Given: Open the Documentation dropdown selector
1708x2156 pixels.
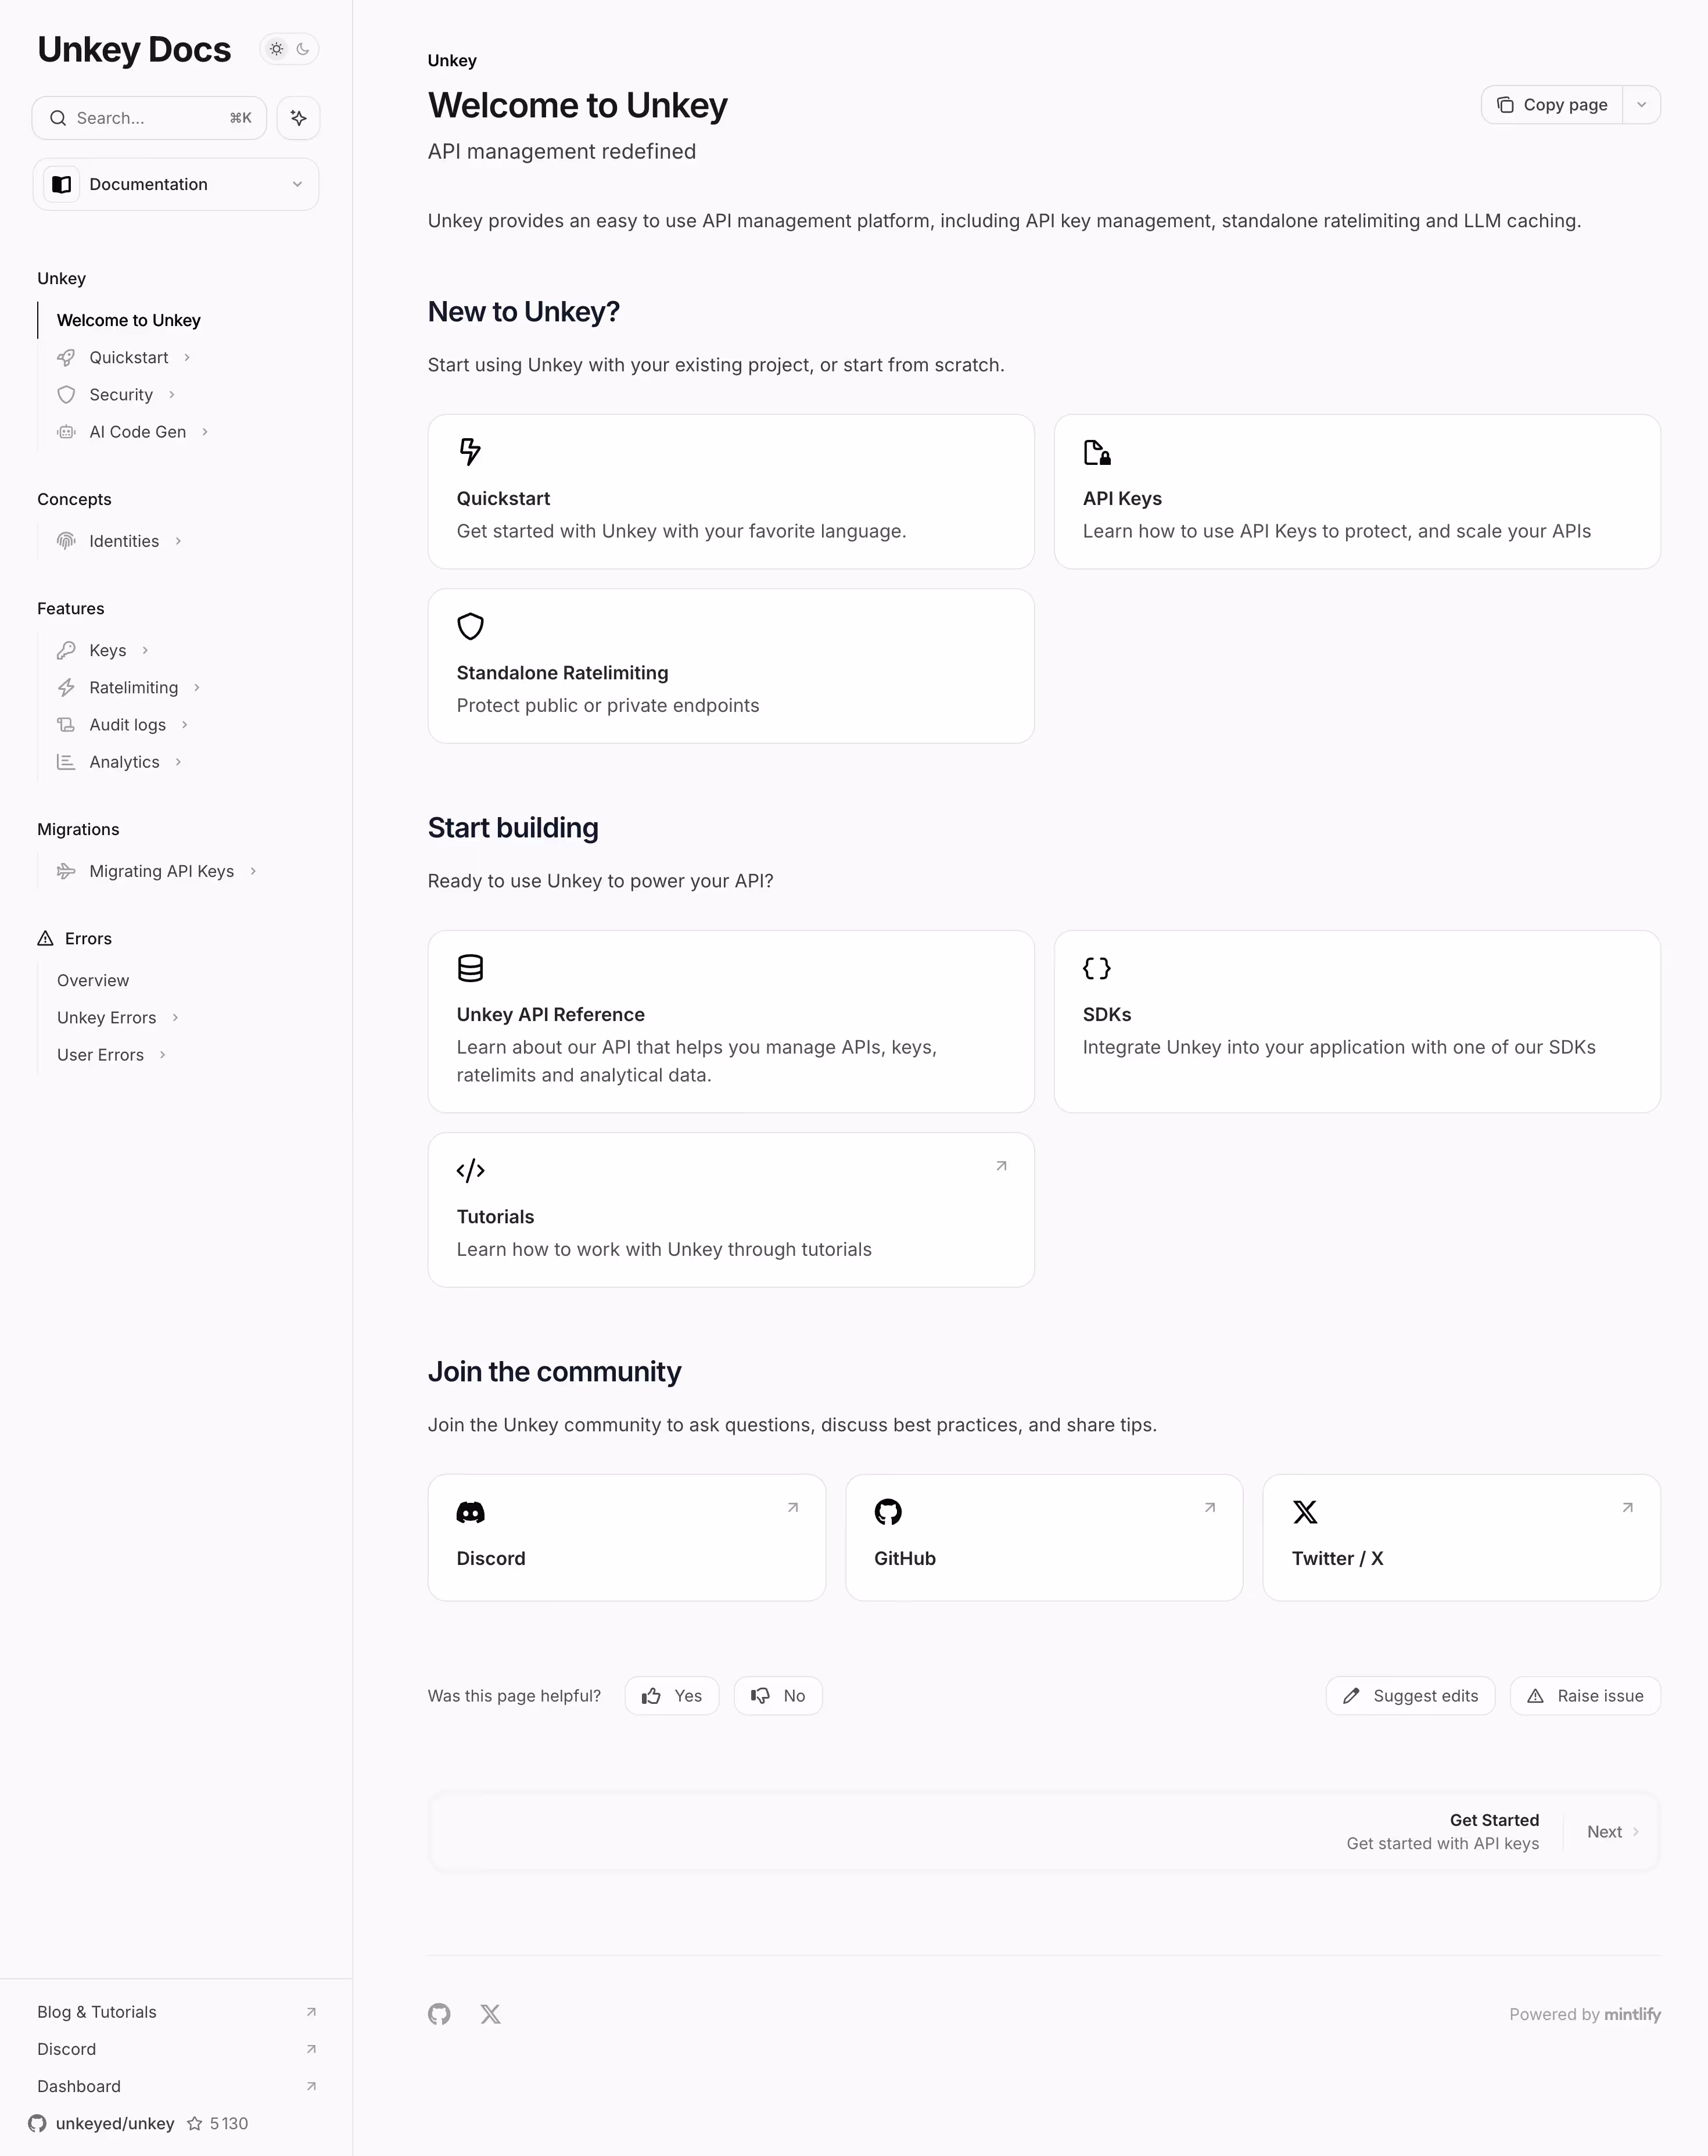Looking at the screenshot, I should 176,184.
